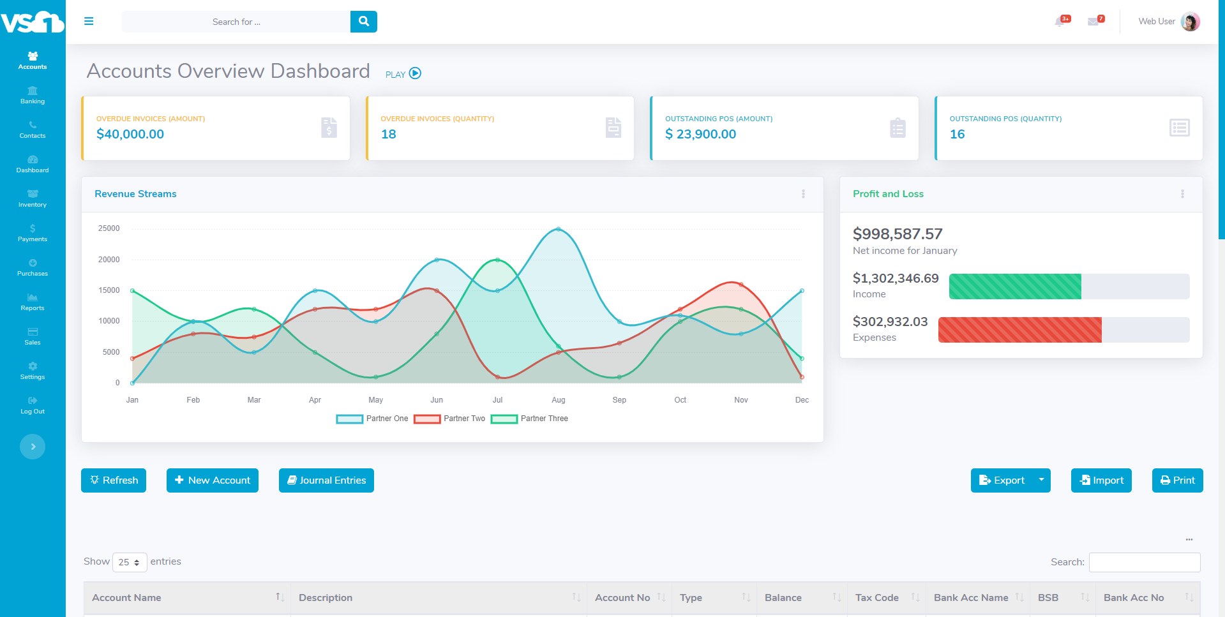Toggle Partner One legend swatch
This screenshot has height=617, width=1225.
pyautogui.click(x=350, y=419)
